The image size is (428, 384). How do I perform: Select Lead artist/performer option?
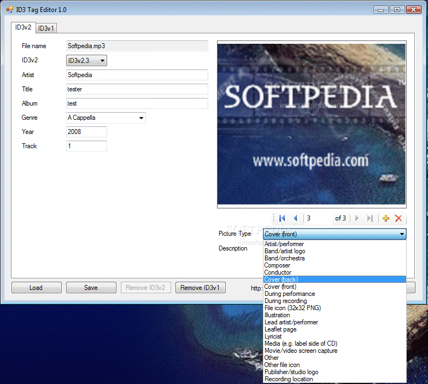tap(335, 322)
